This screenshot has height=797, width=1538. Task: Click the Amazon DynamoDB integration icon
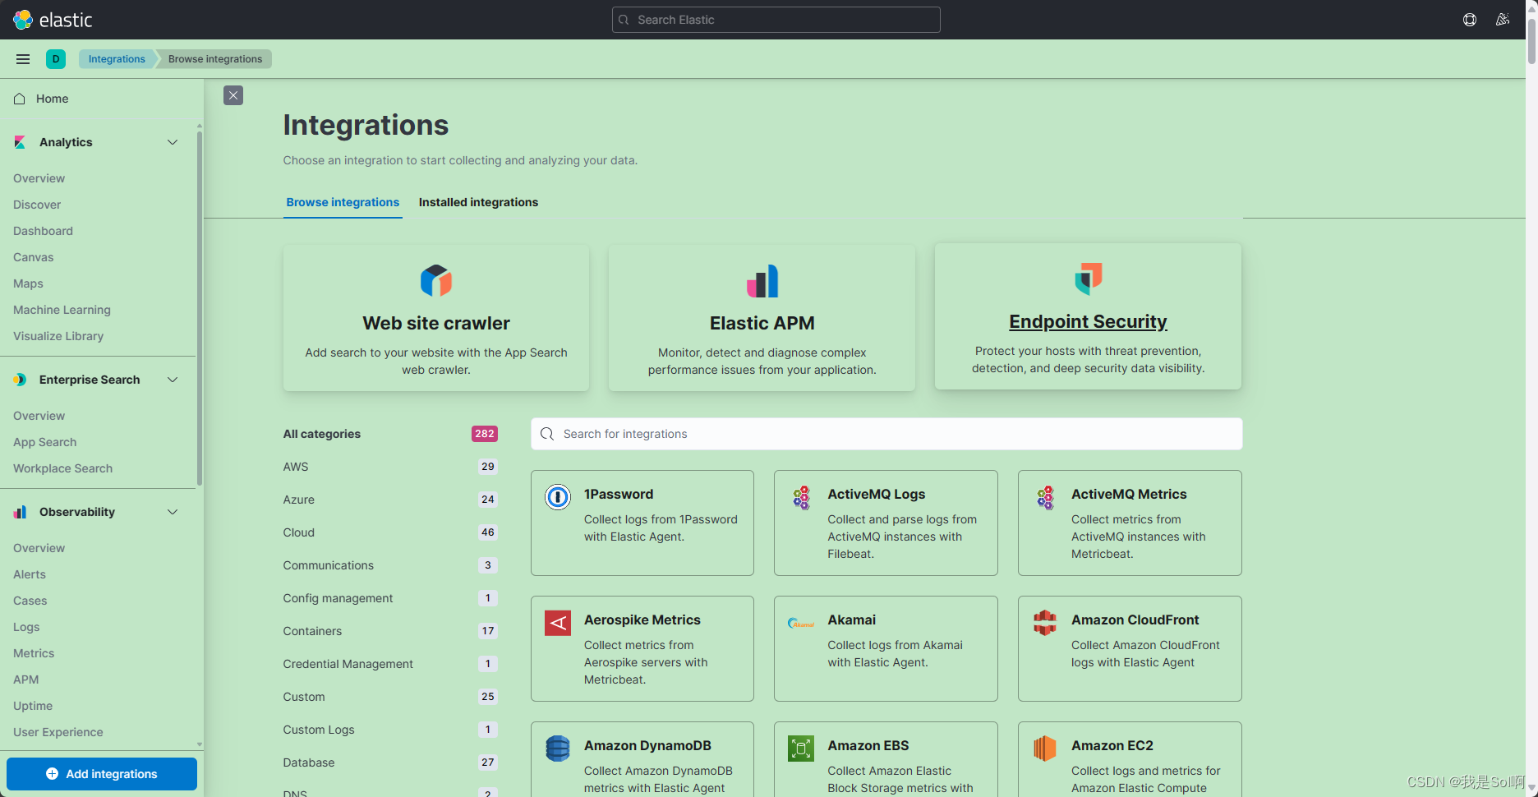[557, 748]
